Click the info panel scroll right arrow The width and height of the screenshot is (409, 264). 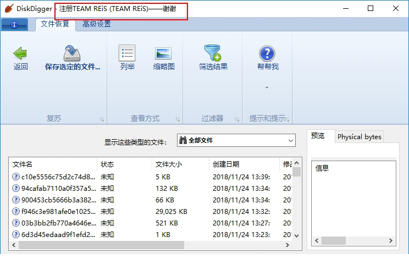391,240
